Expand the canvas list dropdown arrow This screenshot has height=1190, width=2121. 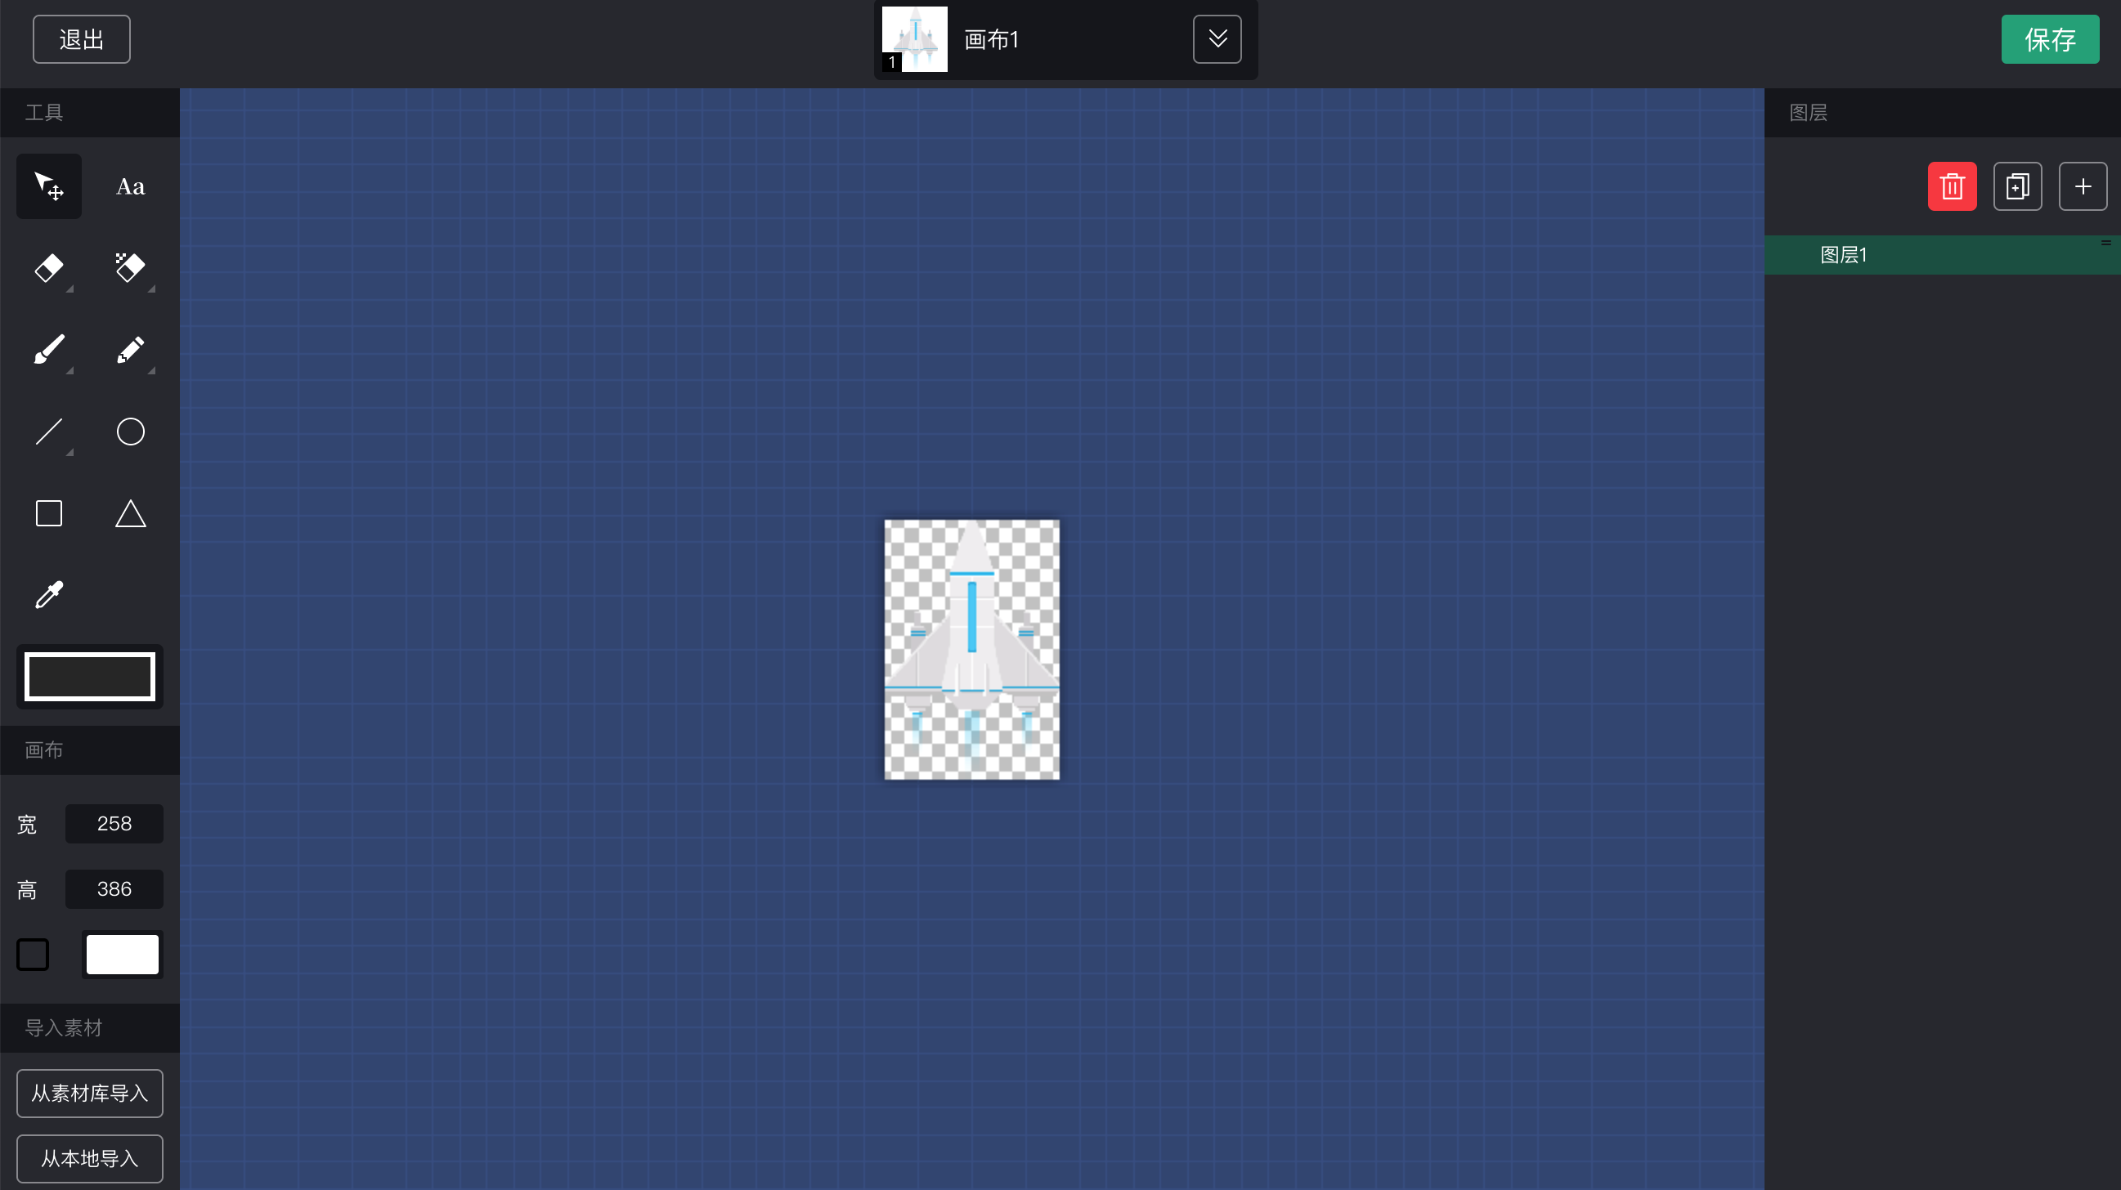[x=1217, y=38]
